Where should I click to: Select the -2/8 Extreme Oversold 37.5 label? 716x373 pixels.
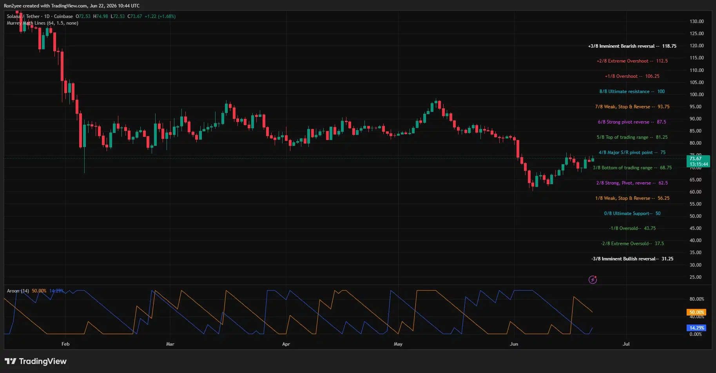[632, 244]
